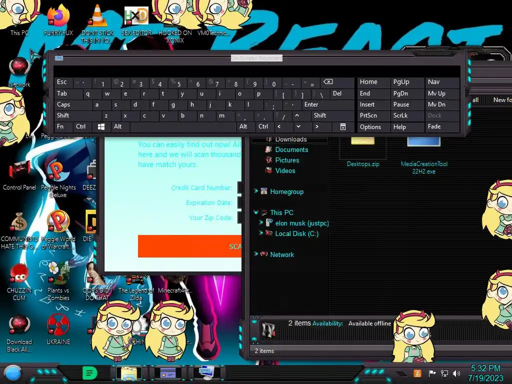The width and height of the screenshot is (512, 384).
Task: Click the Esc key on keyboard
Action: pos(63,82)
